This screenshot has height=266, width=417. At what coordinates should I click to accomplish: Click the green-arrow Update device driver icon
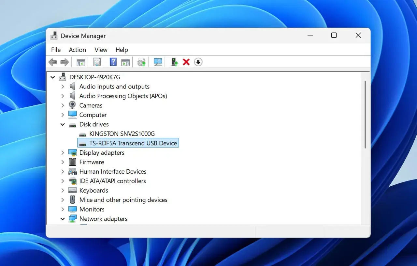tap(175, 62)
